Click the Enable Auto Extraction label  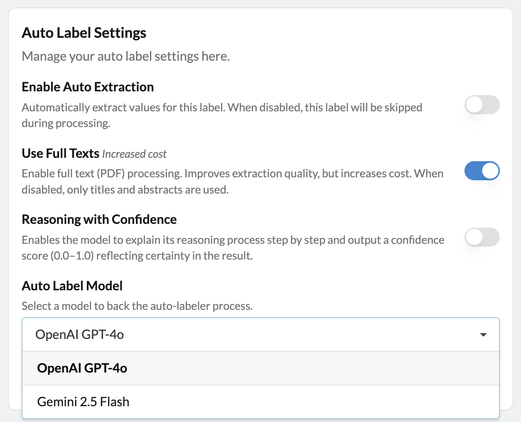88,87
